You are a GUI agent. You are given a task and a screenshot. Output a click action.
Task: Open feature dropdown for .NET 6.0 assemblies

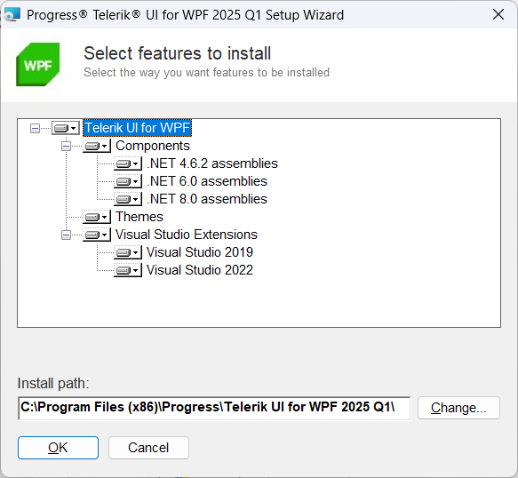[x=128, y=181]
